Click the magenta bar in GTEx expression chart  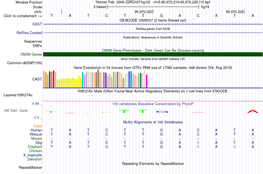[147, 81]
